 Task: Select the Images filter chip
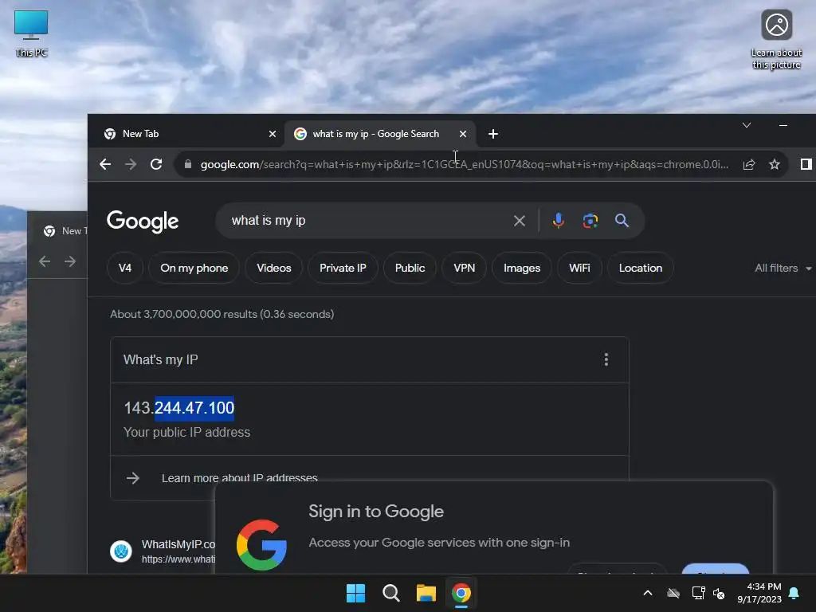522,268
